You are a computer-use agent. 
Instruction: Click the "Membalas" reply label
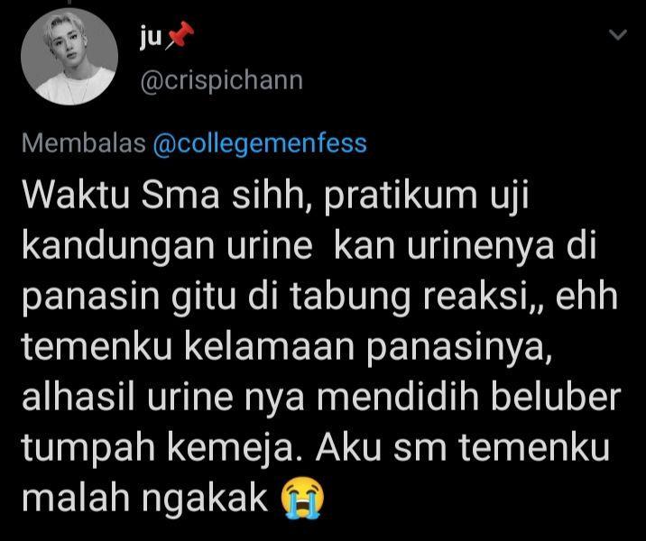[x=84, y=142]
